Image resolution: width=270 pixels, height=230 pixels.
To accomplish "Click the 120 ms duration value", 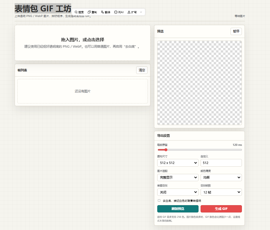I will [237, 145].
